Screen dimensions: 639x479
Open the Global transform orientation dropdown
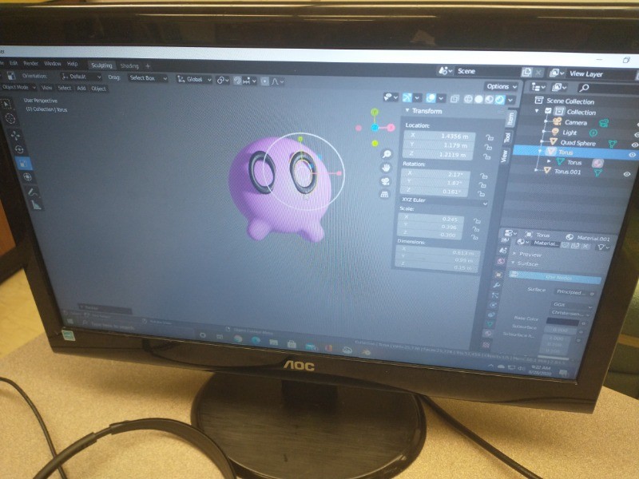194,79
